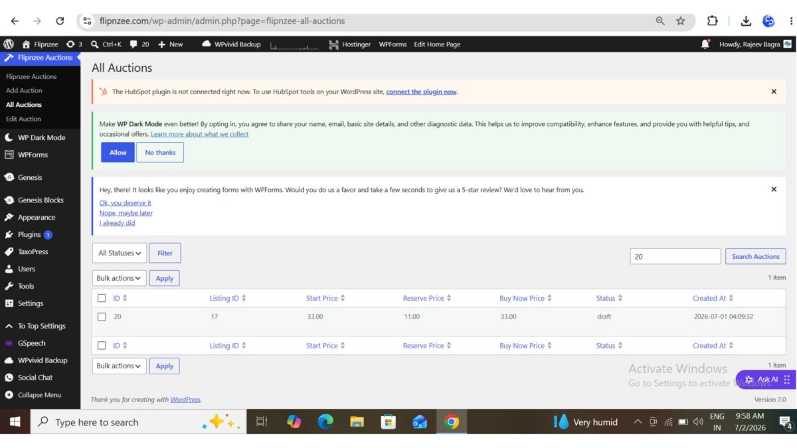Click the plus New icon in admin bar
The width and height of the screenshot is (797, 448).
pos(161,44)
